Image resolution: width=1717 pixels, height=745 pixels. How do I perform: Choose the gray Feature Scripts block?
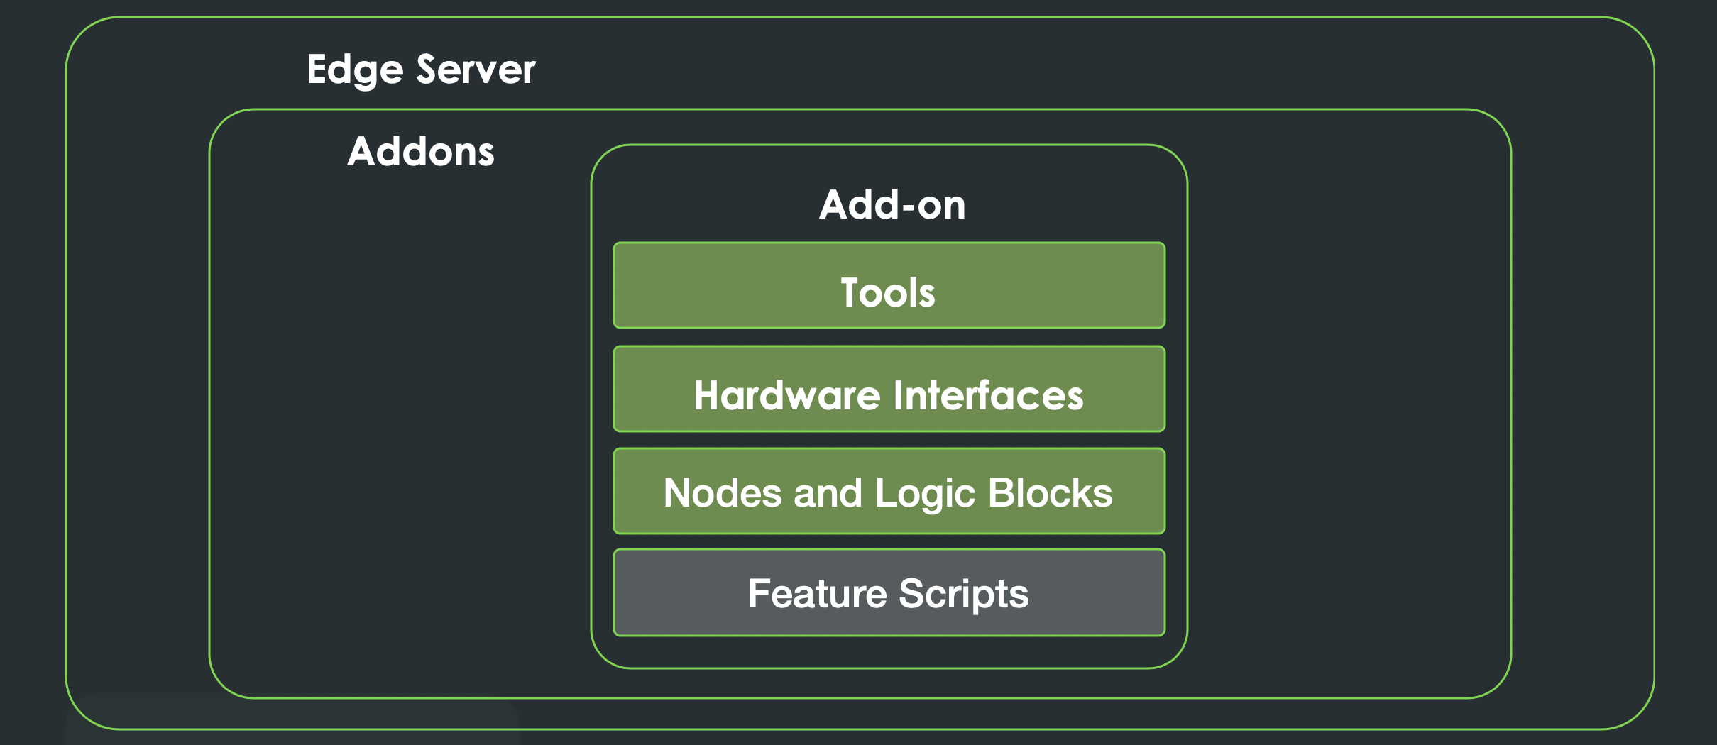click(889, 592)
